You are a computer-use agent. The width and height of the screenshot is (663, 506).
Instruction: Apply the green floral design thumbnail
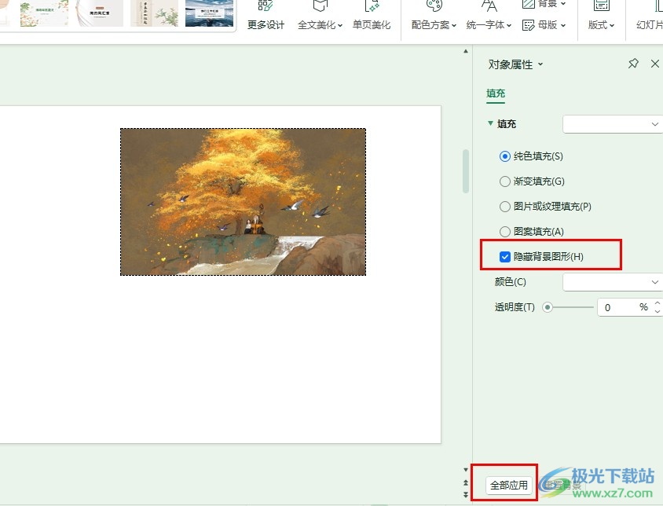[45, 13]
